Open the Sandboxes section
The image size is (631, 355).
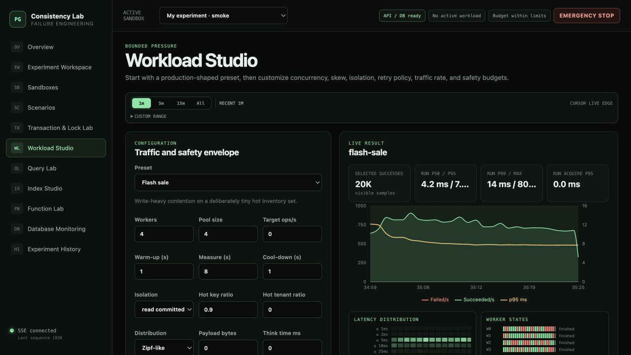click(x=56, y=87)
